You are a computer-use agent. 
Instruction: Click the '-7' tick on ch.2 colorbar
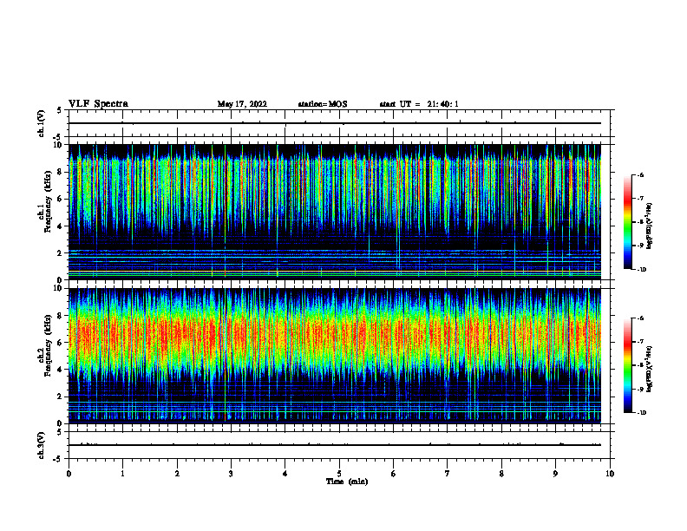click(x=641, y=342)
